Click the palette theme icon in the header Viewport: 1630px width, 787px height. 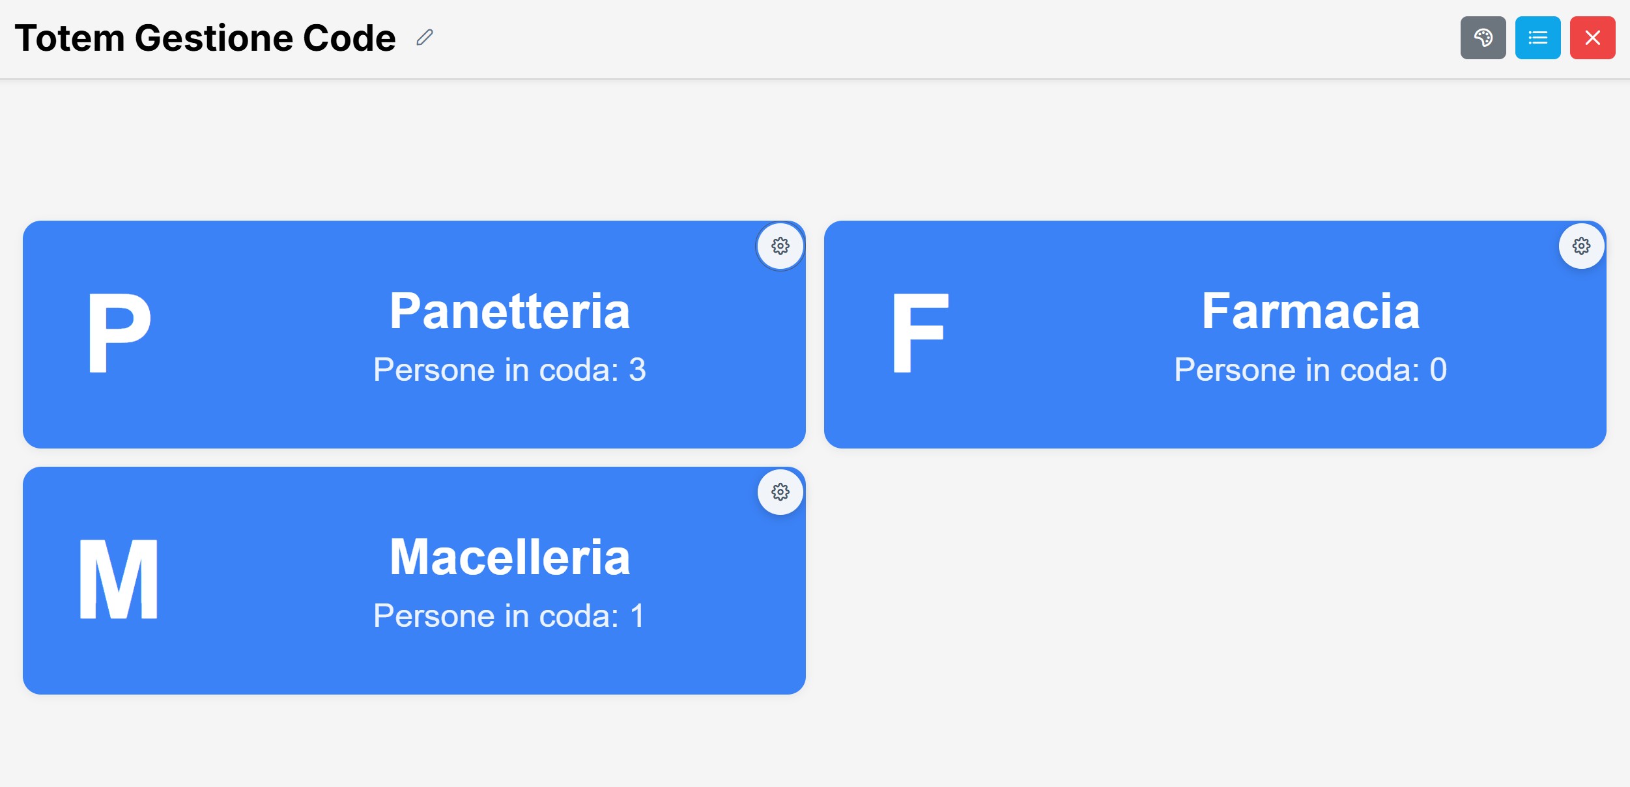1483,38
